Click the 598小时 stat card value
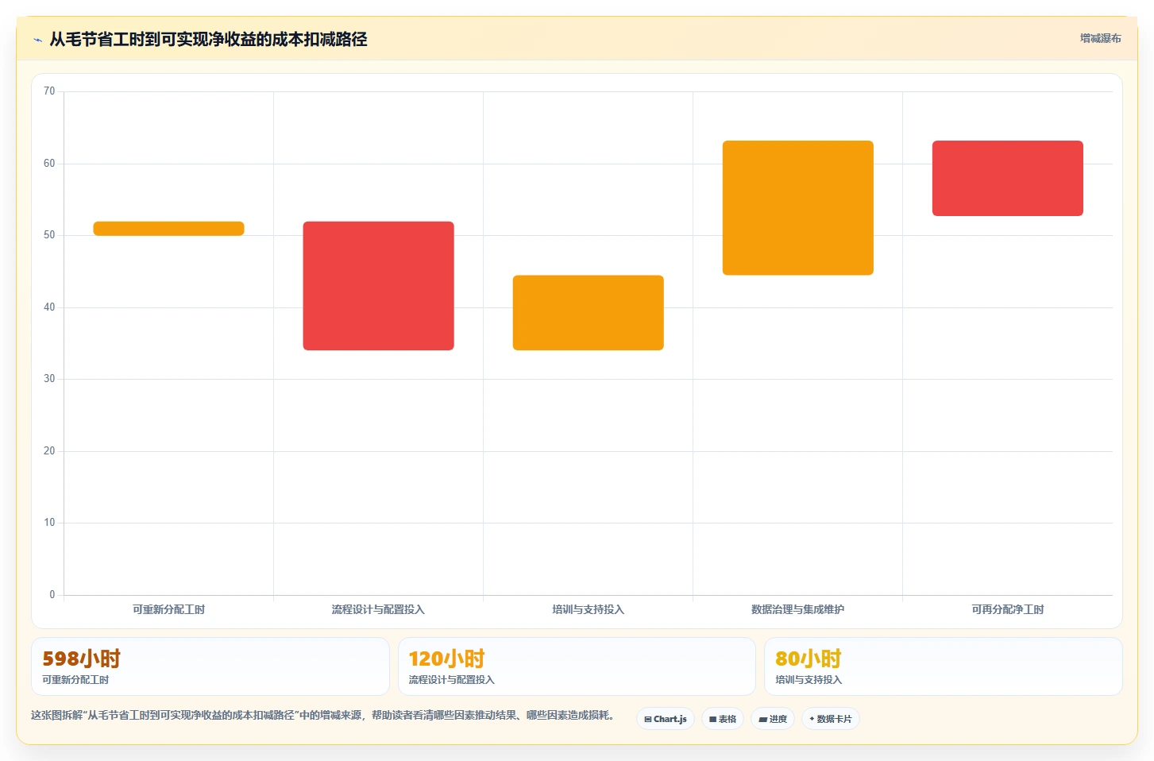The width and height of the screenshot is (1154, 761). click(81, 659)
